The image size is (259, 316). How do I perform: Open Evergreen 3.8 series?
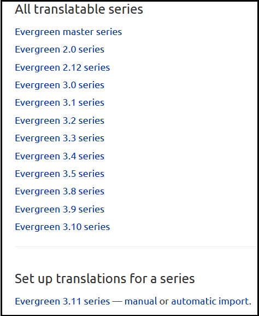(x=60, y=192)
